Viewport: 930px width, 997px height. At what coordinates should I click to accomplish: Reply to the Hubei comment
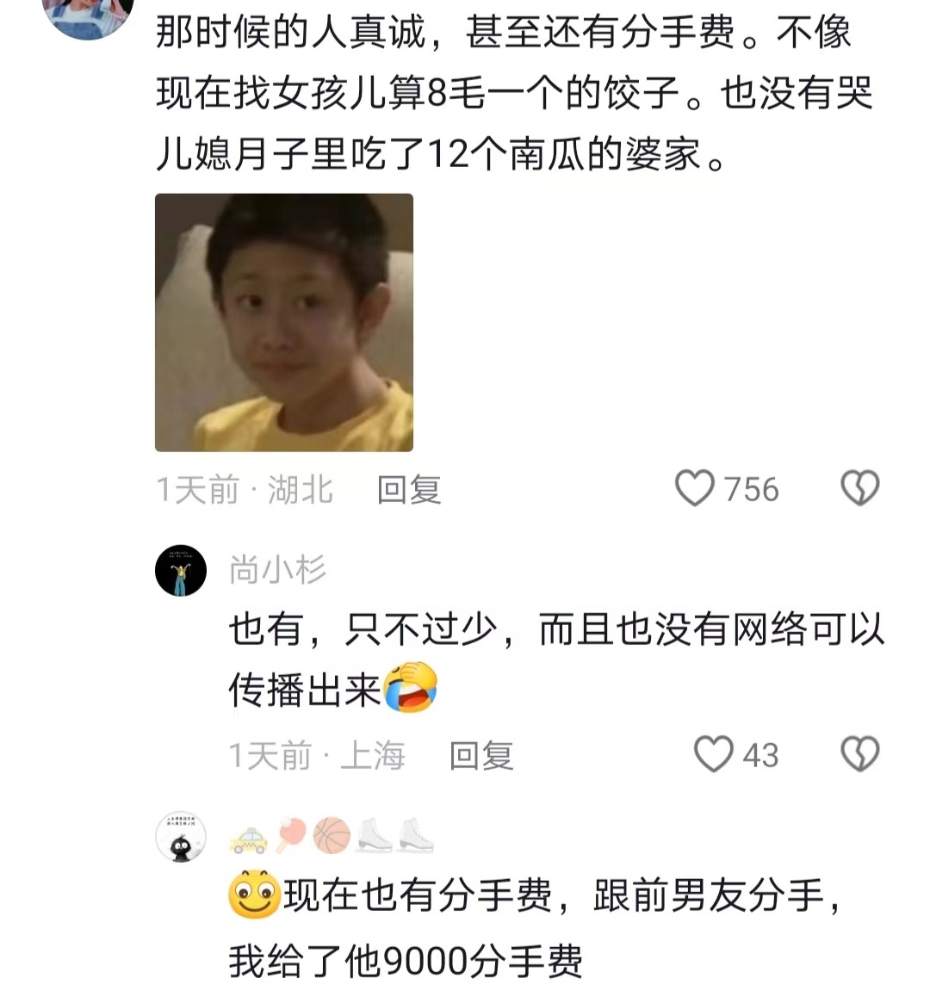(409, 490)
